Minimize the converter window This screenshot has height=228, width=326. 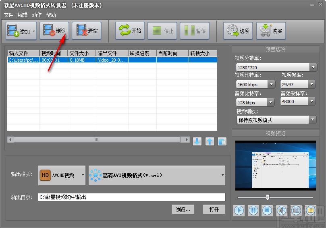(x=312, y=4)
